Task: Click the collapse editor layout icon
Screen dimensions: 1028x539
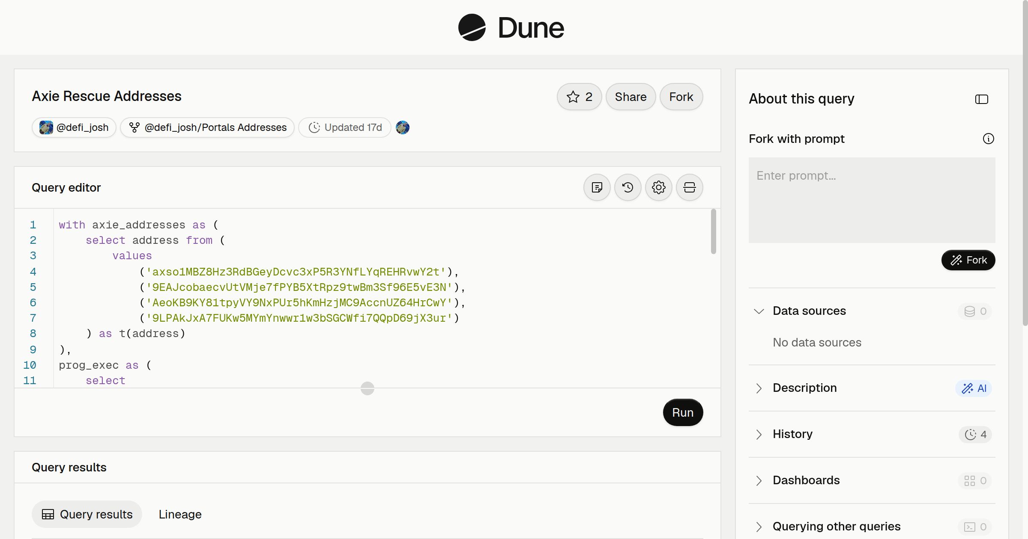Action: click(689, 187)
